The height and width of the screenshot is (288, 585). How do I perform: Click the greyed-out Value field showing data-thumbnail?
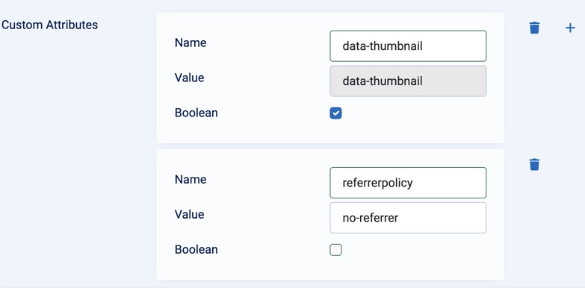[x=408, y=81]
